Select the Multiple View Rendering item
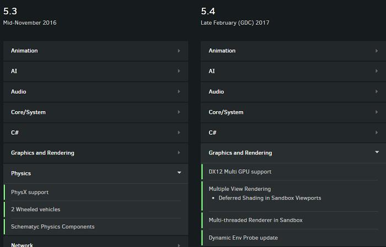Image resolution: width=386 pixels, height=247 pixels. tap(293, 196)
